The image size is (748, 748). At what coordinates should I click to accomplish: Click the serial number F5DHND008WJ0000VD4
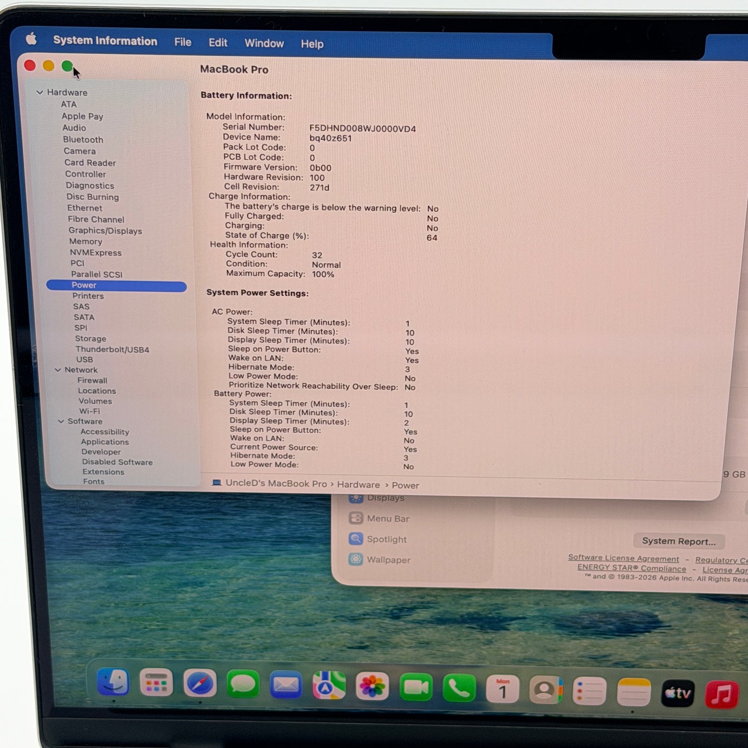click(x=363, y=129)
